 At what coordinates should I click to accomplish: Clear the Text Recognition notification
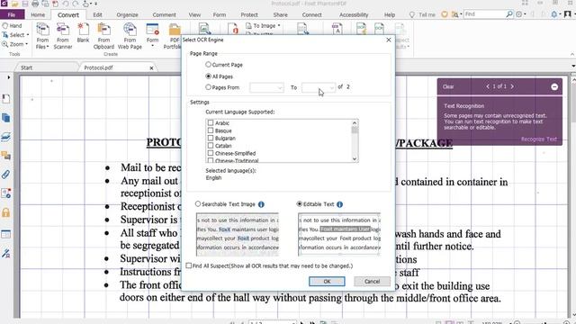tap(448, 86)
